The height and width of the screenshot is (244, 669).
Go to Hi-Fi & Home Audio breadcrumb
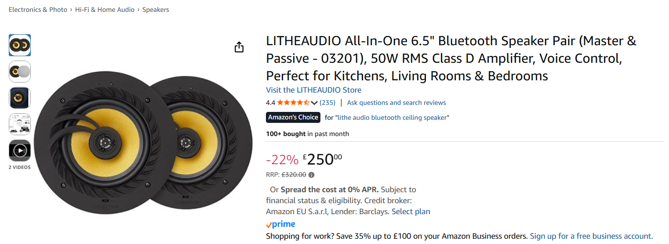click(105, 10)
